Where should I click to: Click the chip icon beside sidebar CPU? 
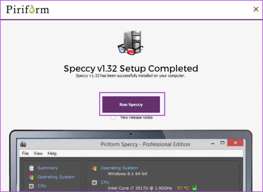[31, 186]
